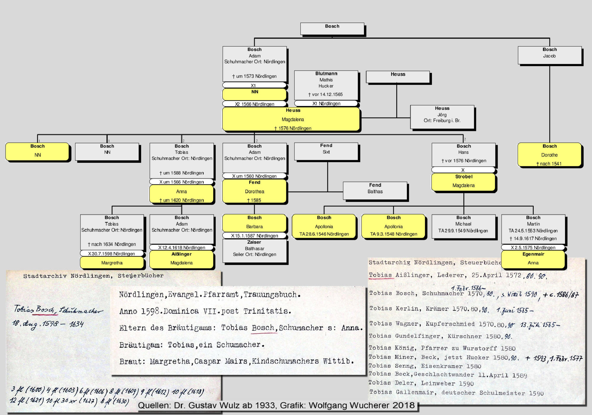Select the yellow Dorothe Bosch box

[x=549, y=155]
